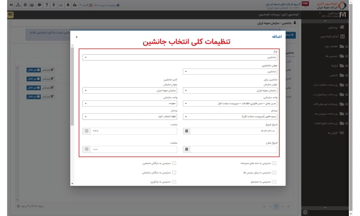
Task: Check the search access (دسترسی به جستجو) checkbox
Action: (274, 181)
